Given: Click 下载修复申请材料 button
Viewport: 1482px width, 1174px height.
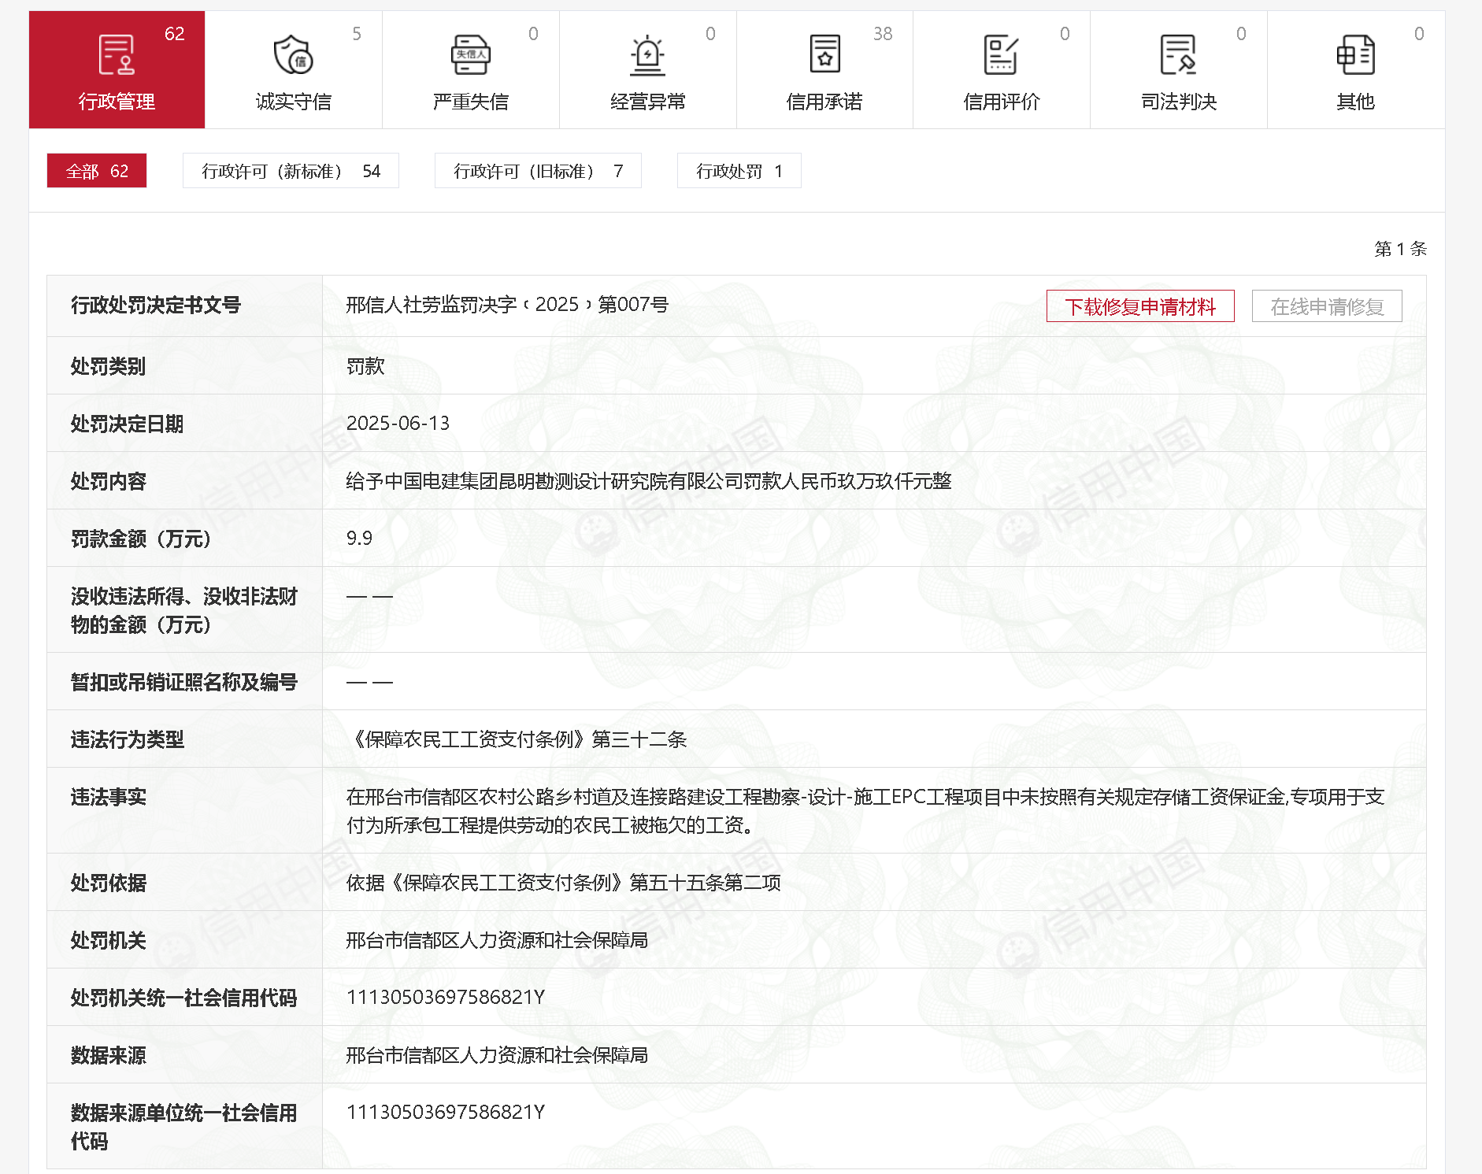Looking at the screenshot, I should point(1140,306).
